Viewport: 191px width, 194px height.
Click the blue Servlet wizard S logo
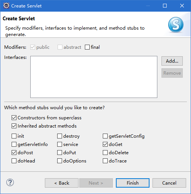point(176,25)
